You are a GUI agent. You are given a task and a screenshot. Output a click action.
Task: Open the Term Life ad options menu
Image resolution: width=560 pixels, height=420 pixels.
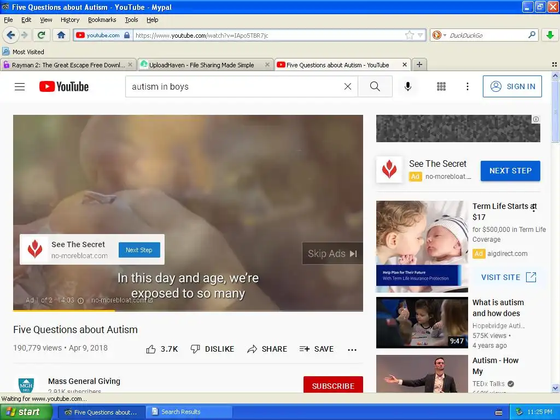click(x=534, y=208)
